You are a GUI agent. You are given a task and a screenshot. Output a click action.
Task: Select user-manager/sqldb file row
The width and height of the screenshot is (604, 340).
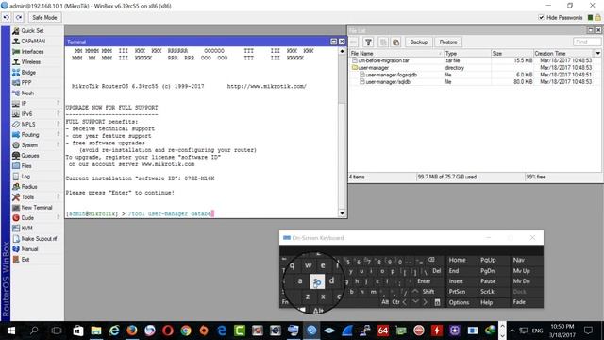point(475,82)
